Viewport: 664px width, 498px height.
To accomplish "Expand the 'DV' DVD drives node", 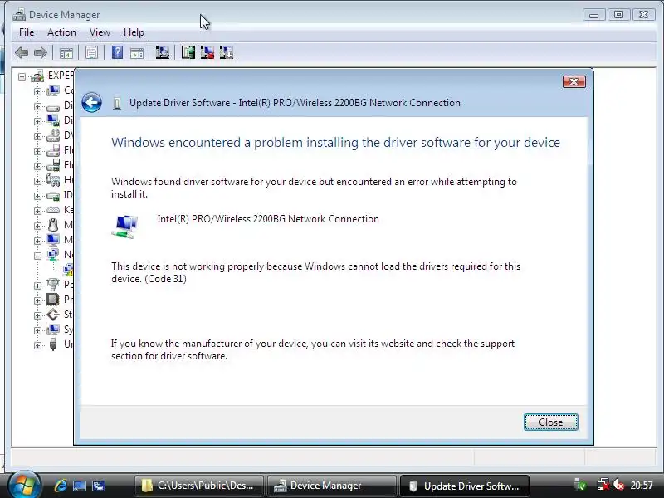I will [x=37, y=136].
